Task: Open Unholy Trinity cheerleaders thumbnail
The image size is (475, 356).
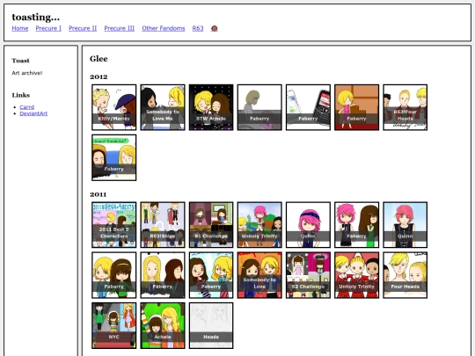Action: click(356, 275)
